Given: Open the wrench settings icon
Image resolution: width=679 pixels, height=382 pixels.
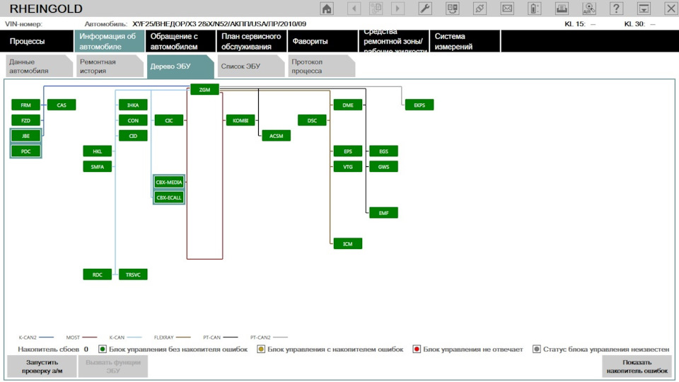Looking at the screenshot, I should (425, 8).
